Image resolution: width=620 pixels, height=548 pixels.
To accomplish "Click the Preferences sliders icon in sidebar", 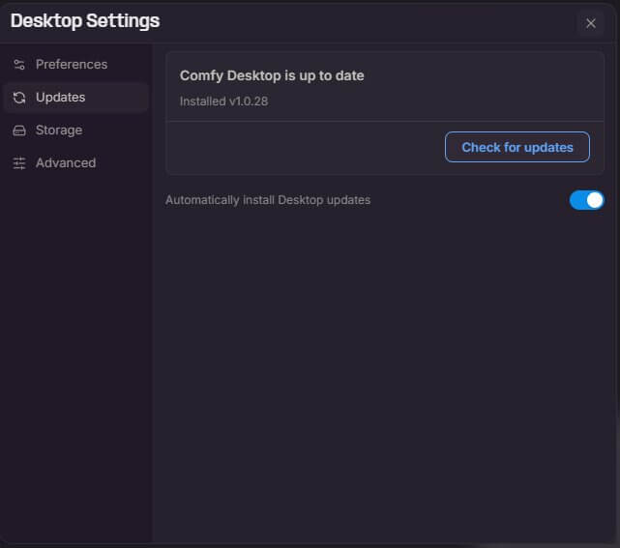I will point(19,65).
